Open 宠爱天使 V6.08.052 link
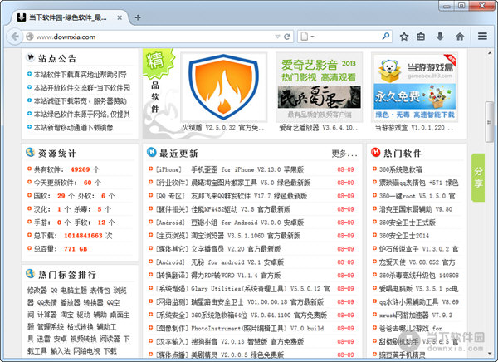The width and height of the screenshot is (498, 362). [417, 262]
